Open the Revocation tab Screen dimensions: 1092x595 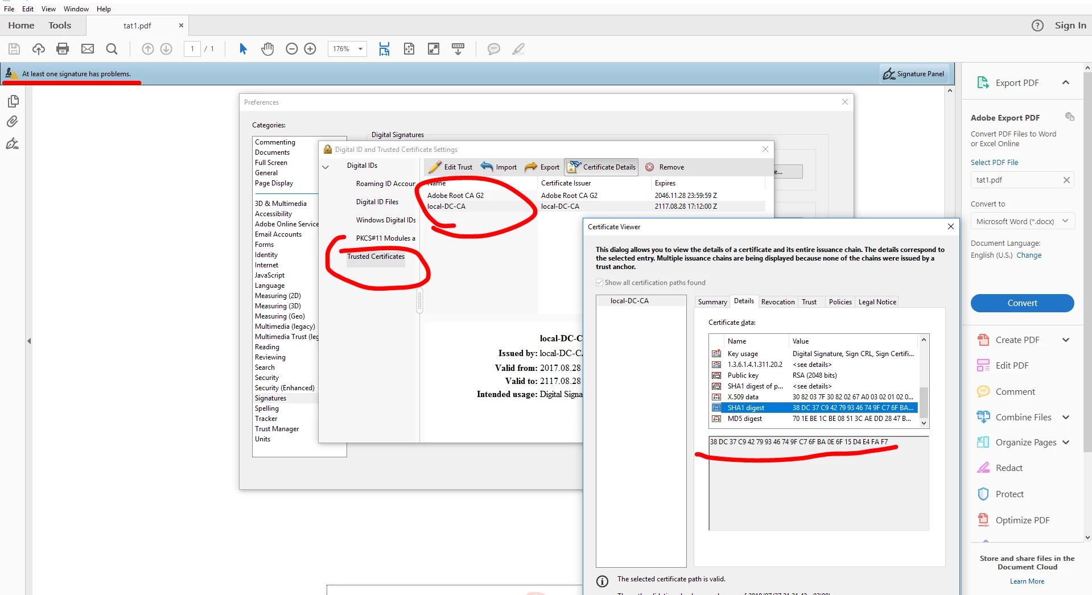point(778,302)
